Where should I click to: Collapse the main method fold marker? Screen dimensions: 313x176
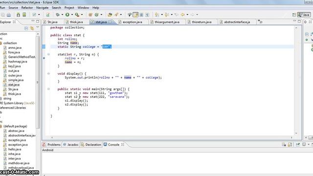pyautogui.click(x=48, y=89)
